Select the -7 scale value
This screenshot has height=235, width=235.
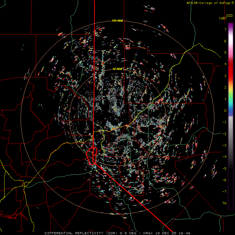click(224, 192)
